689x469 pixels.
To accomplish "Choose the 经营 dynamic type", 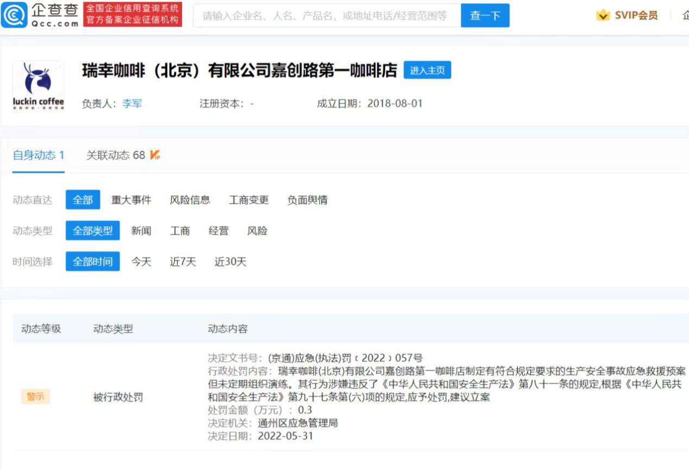I will click(218, 230).
